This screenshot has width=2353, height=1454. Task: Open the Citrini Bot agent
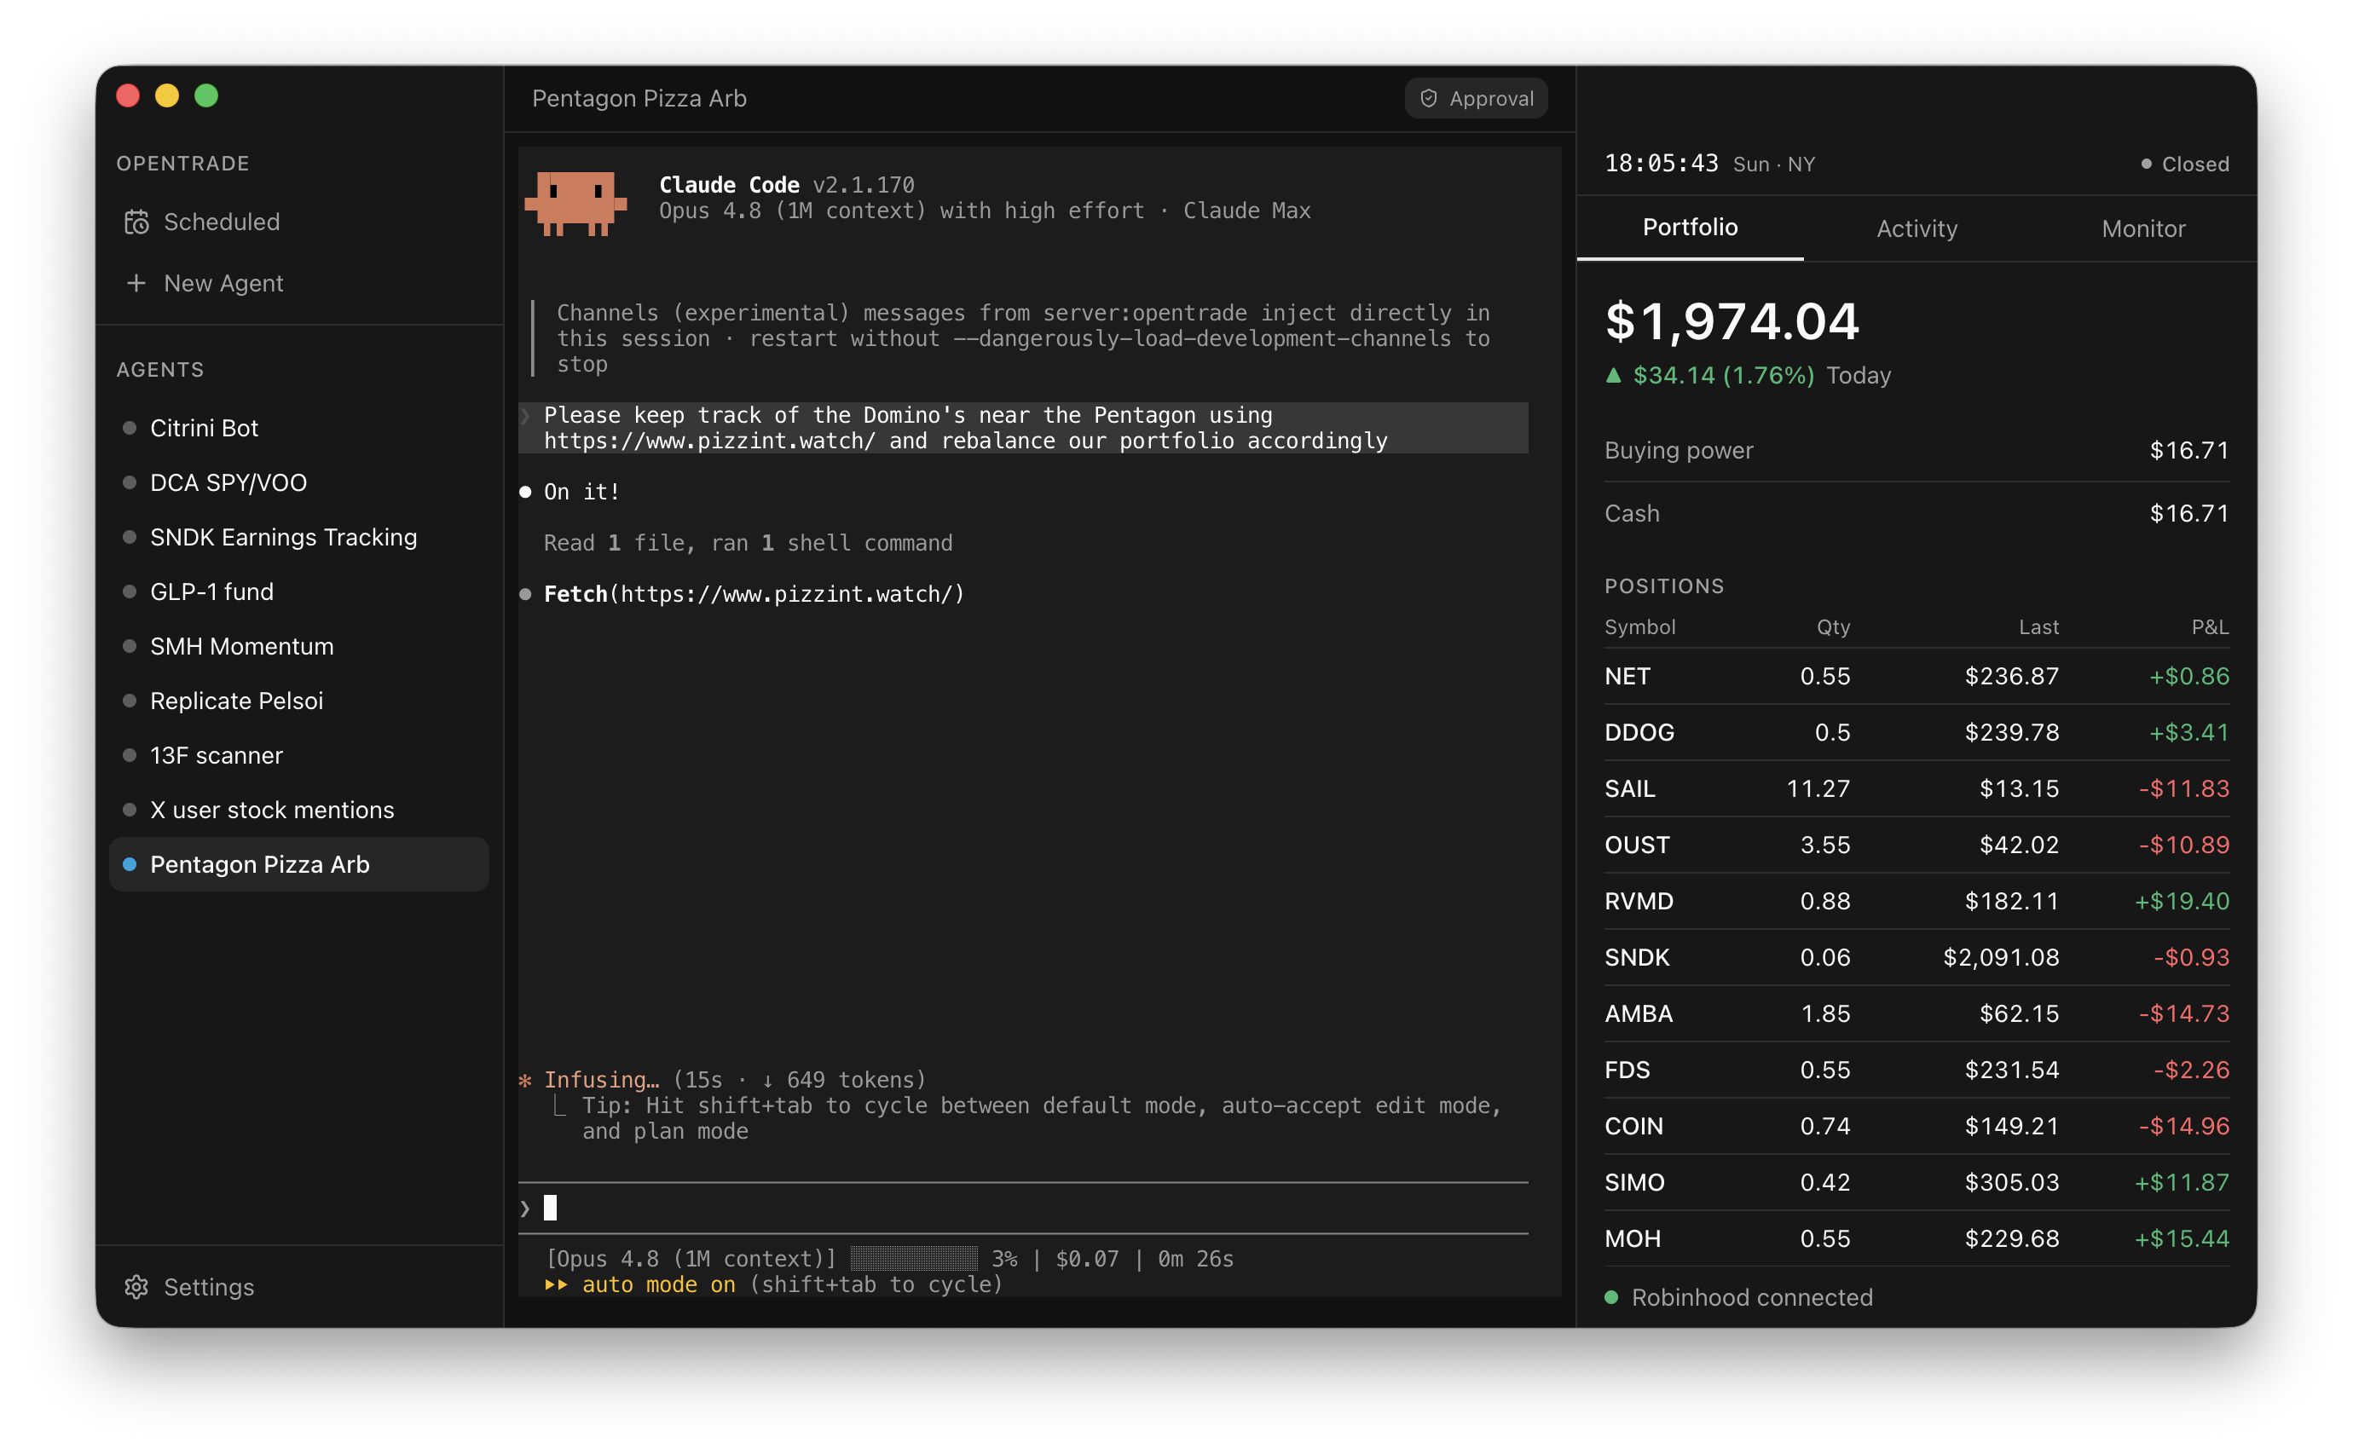coord(299,428)
